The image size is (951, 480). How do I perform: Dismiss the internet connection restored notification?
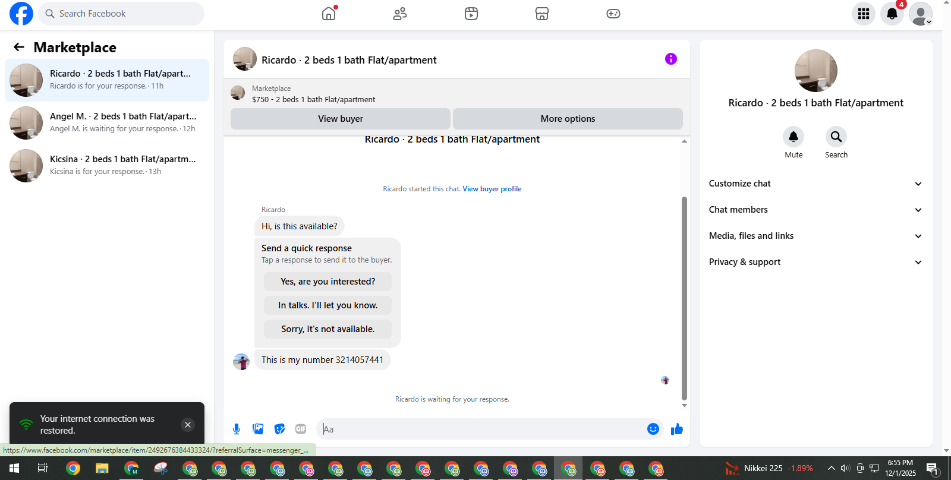coord(188,425)
